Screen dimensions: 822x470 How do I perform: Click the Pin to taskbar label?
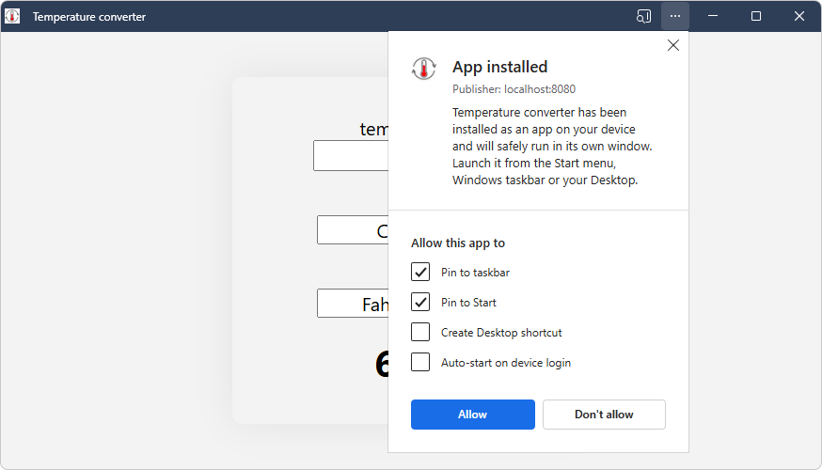click(x=475, y=273)
